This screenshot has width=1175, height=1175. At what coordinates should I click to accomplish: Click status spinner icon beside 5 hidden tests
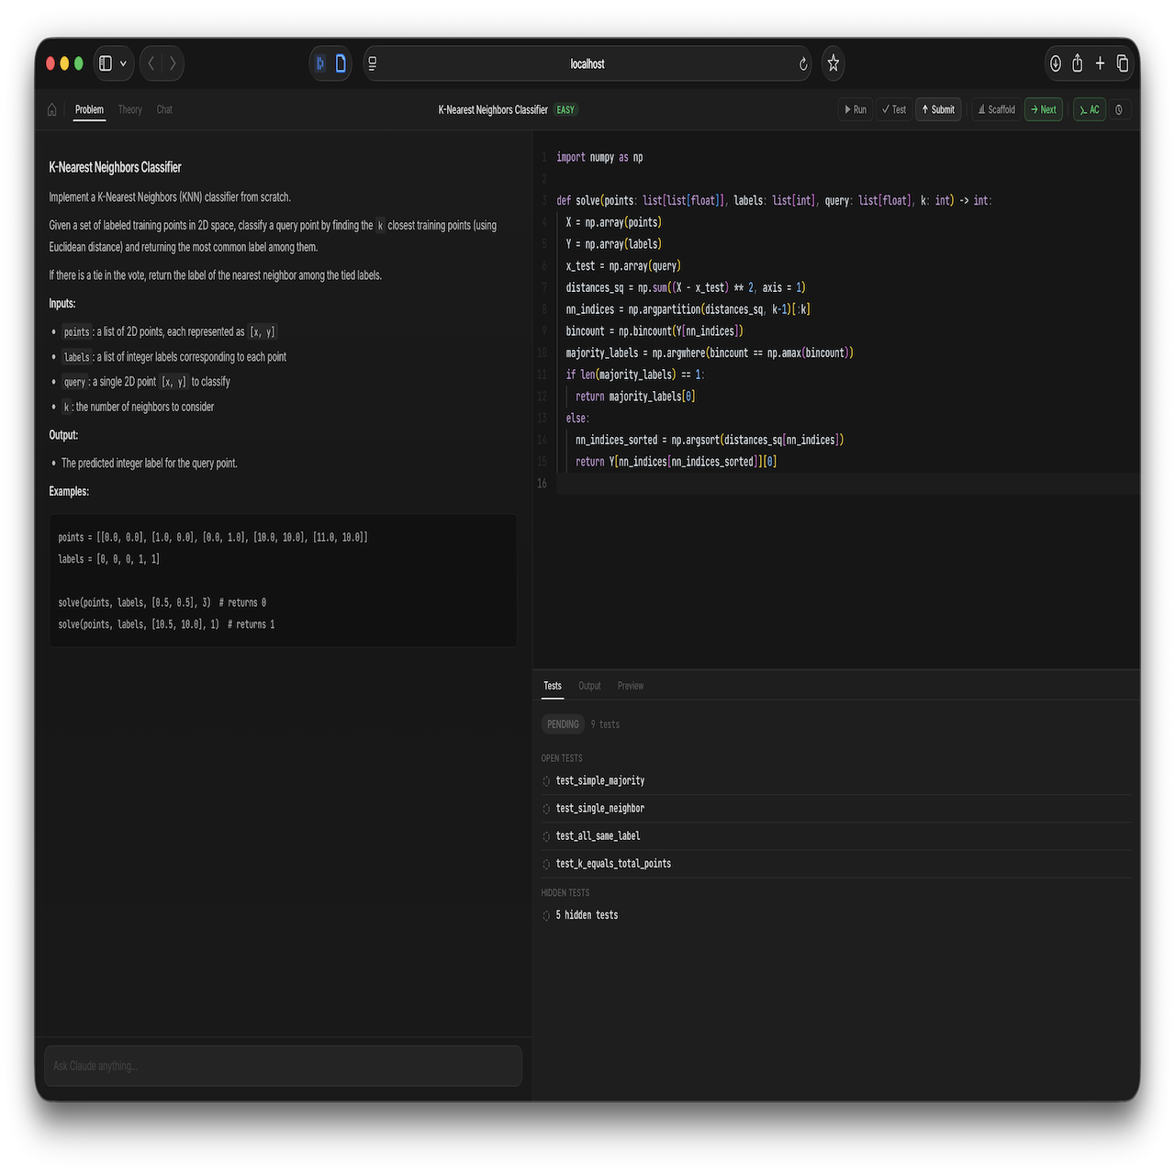click(x=546, y=915)
